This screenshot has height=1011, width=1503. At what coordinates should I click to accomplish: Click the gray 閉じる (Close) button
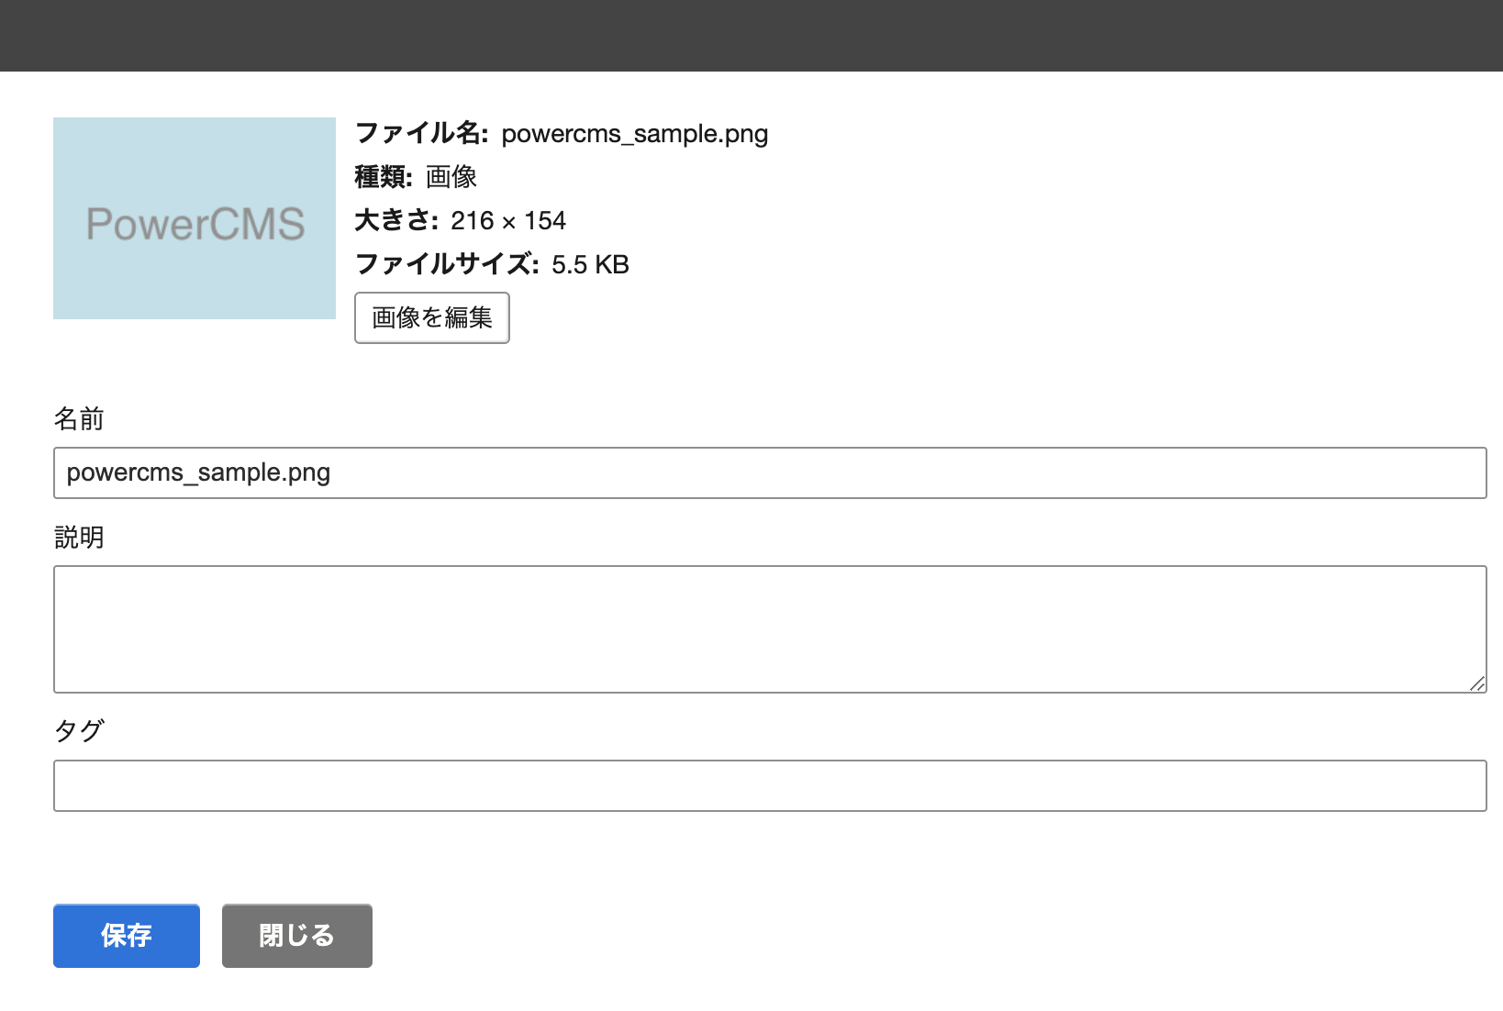[295, 935]
